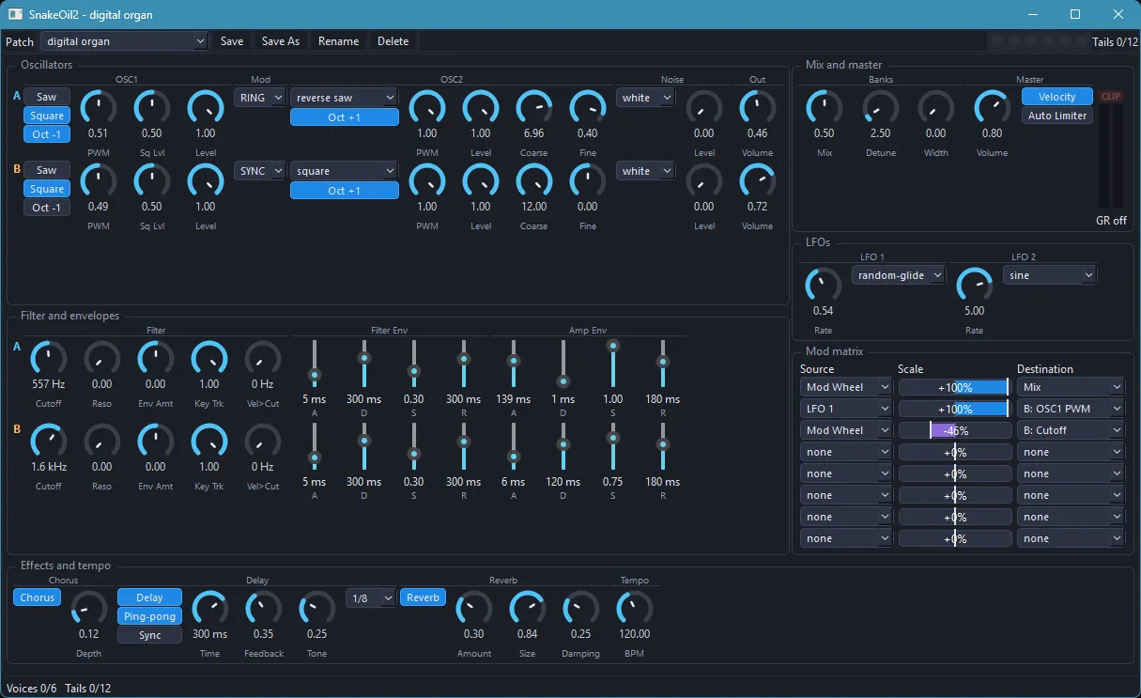This screenshot has width=1141, height=698.
Task: Toggle the Delay button
Action: pos(149,597)
